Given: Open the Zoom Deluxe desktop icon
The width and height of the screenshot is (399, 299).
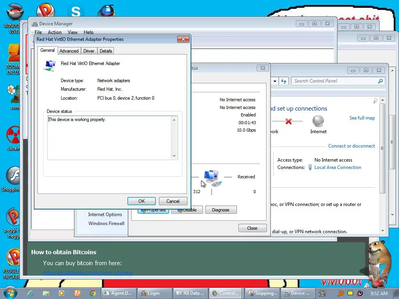Looking at the screenshot, I should coord(13,59).
